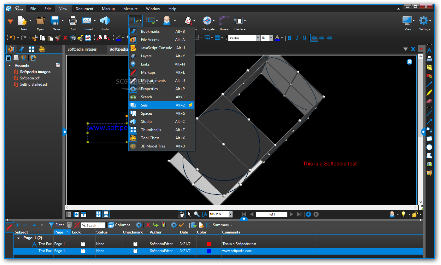
Task: Open Getting Started.pdf from Recents
Action: [34, 84]
